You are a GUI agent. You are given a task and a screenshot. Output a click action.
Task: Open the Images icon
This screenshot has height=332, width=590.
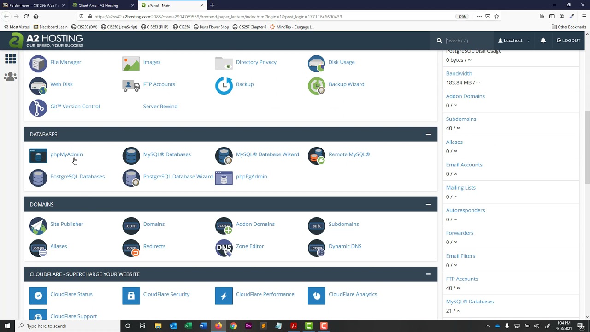tap(131, 64)
